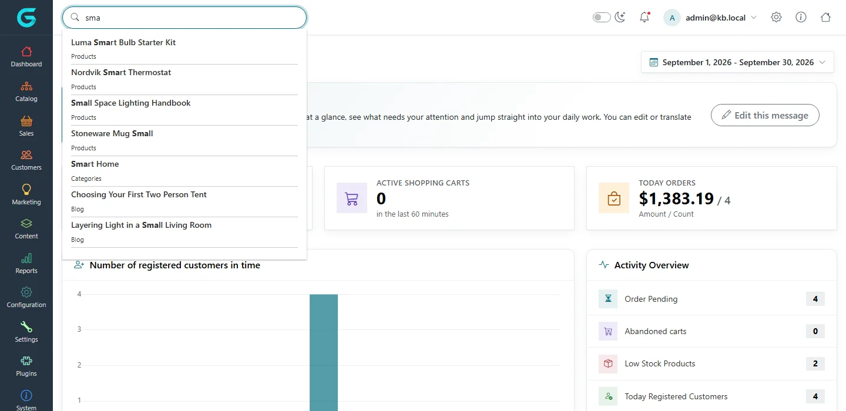846x411 pixels.
Task: Click the moon theme icon
Action: click(x=620, y=17)
